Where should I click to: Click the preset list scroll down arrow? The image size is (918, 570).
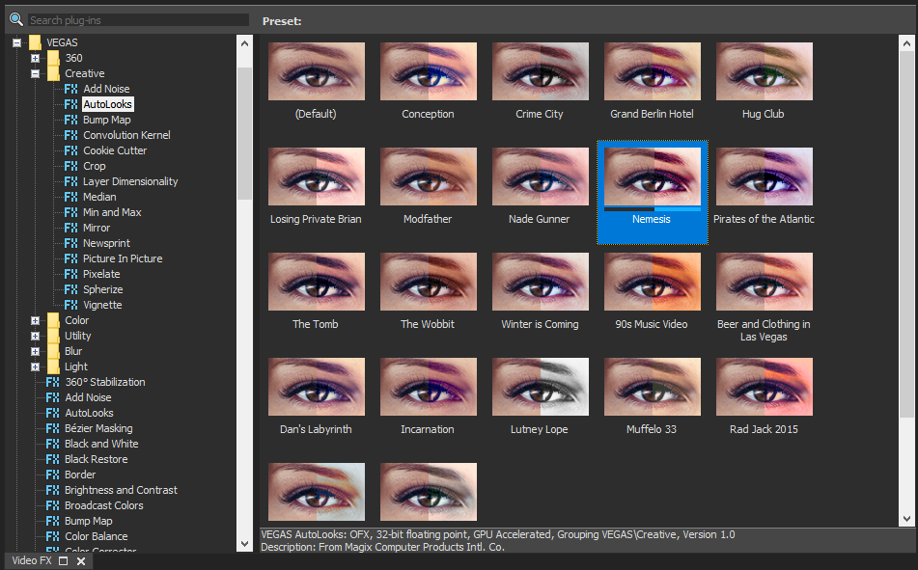pos(905,519)
